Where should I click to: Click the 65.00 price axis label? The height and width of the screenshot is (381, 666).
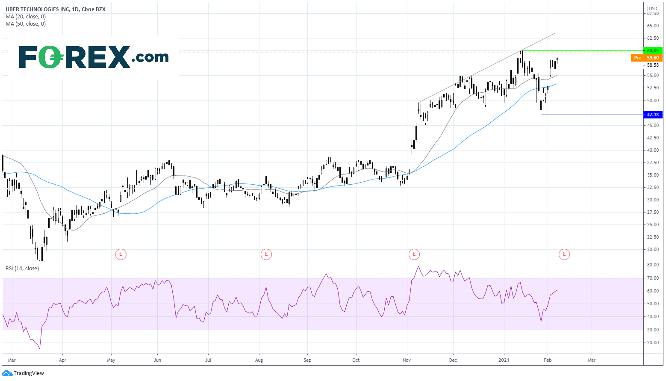(x=653, y=26)
